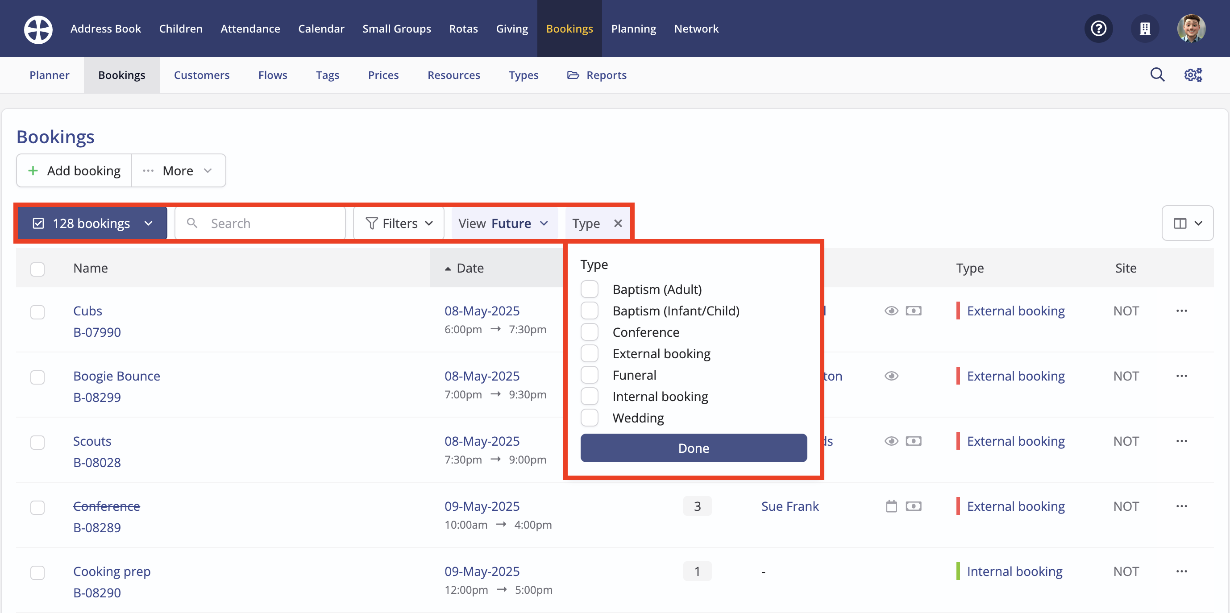Image resolution: width=1230 pixels, height=613 pixels.
Task: Select the Scouts booking row checkbox
Action: pyautogui.click(x=37, y=442)
